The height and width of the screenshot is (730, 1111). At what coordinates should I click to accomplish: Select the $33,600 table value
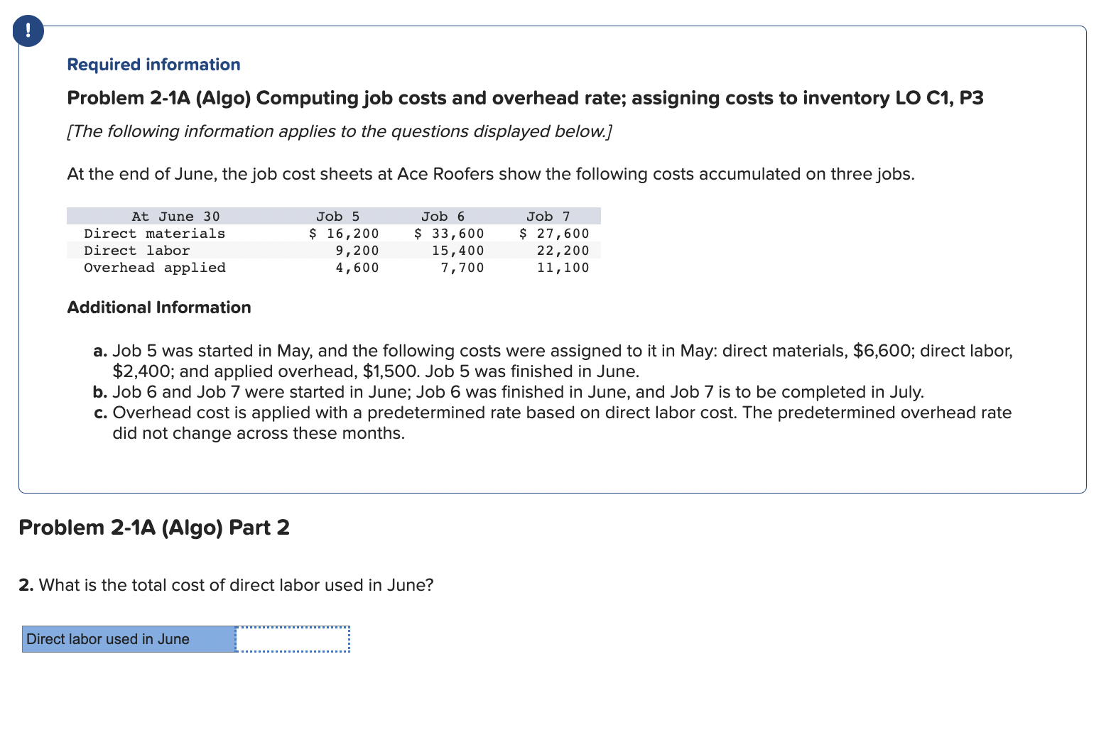point(450,233)
